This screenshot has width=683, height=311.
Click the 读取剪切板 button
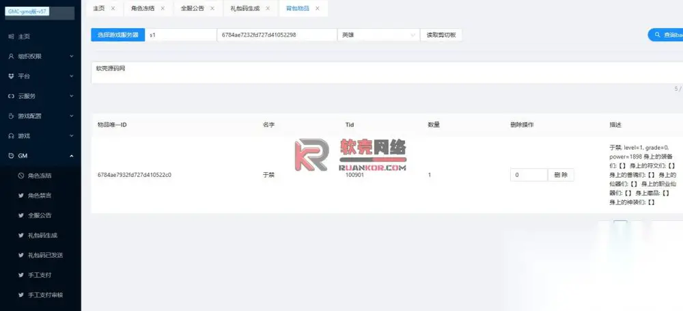(441, 35)
